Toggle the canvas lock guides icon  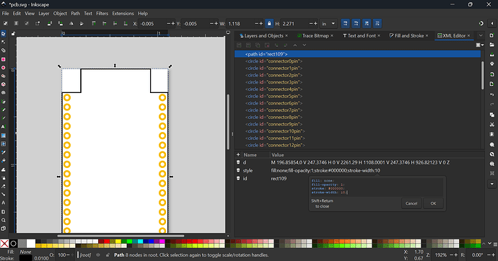click(13, 34)
